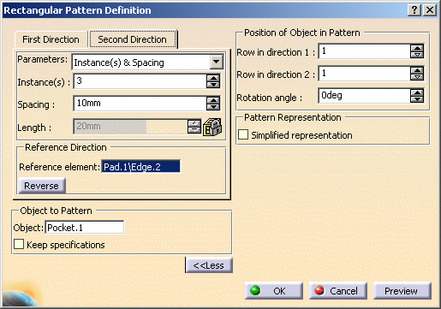Increase the Instance(s) count with up arrow
The height and width of the screenshot is (309, 441).
coord(213,78)
